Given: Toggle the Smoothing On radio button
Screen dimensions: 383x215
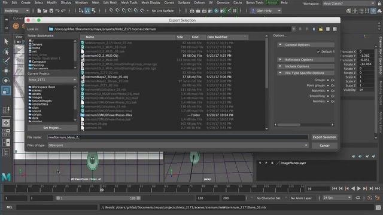Looking at the screenshot, I should (x=328, y=96).
